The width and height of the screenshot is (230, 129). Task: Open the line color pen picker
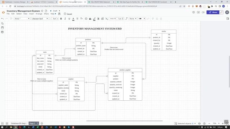[x=94, y=19]
